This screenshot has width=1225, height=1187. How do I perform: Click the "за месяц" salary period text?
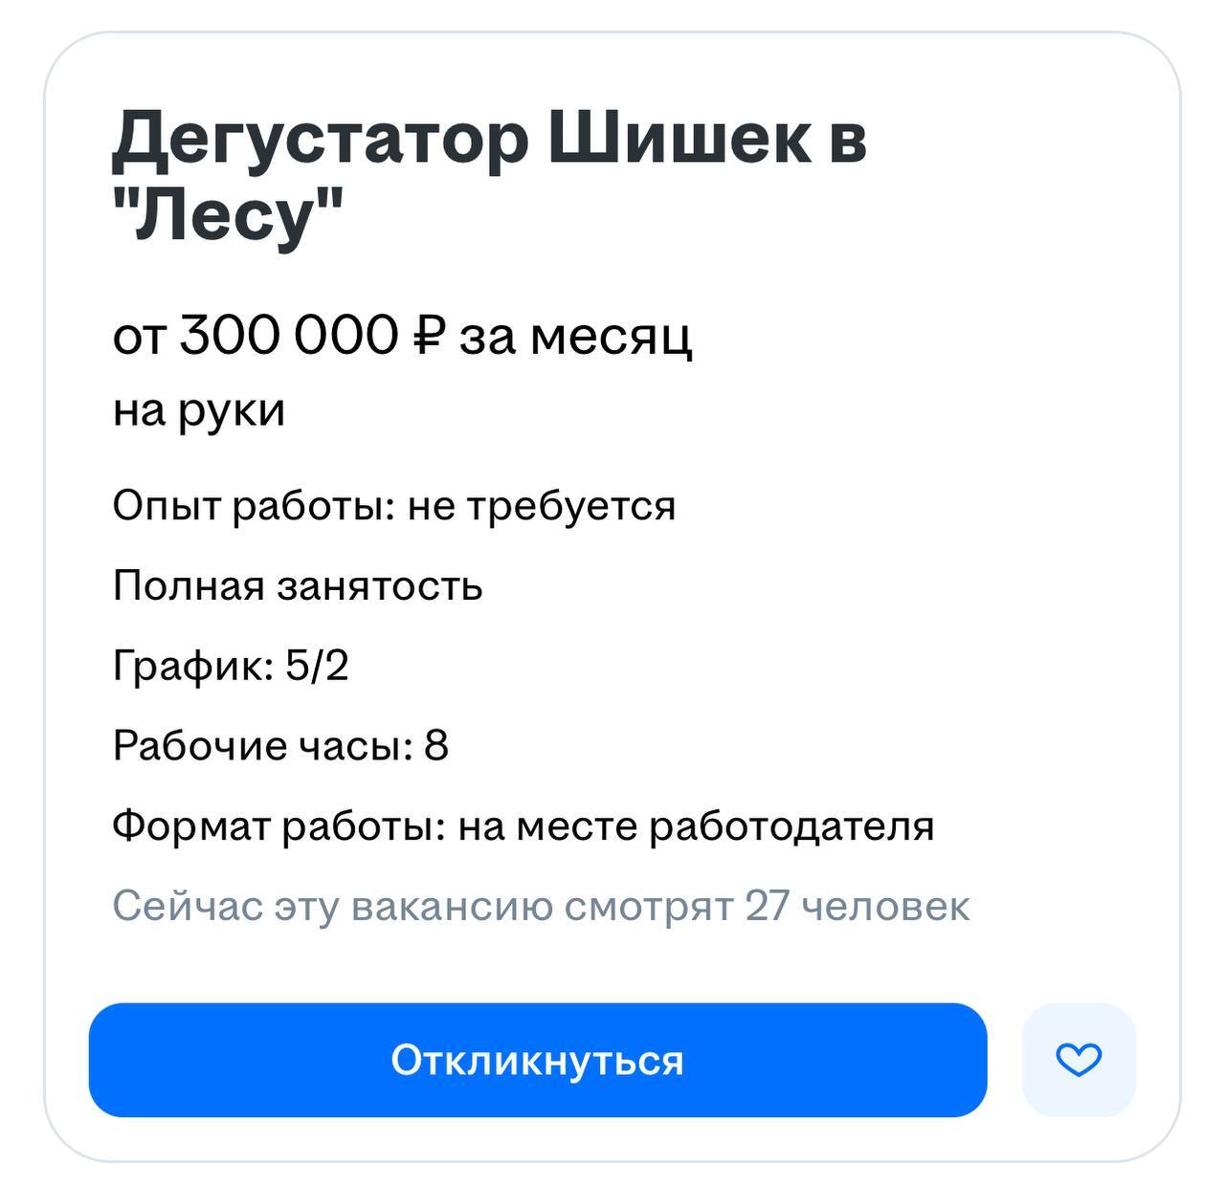(x=575, y=338)
